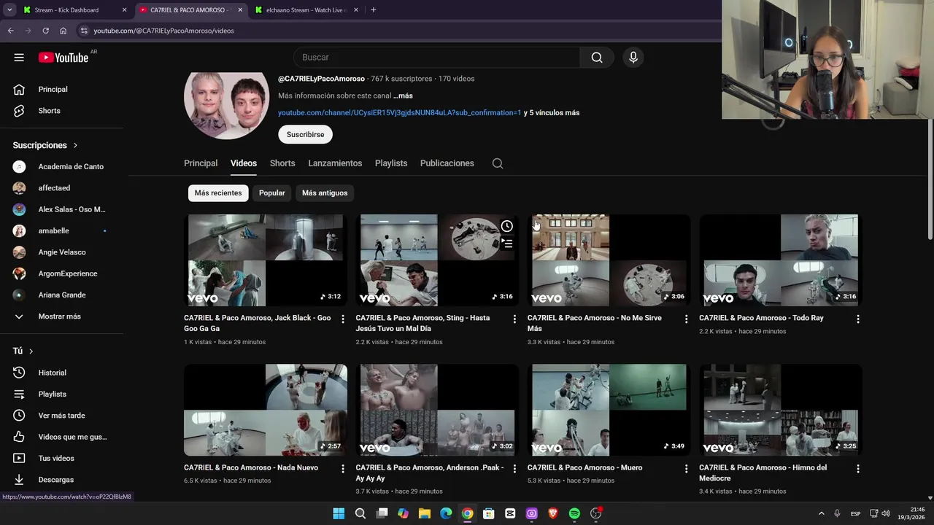Image resolution: width=934 pixels, height=525 pixels.
Task: Expand the Tú section arrow
Action: [31, 351]
